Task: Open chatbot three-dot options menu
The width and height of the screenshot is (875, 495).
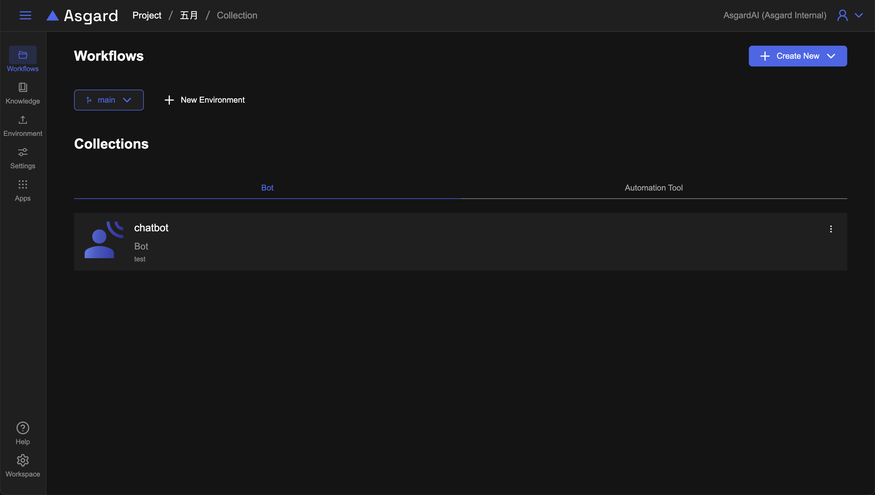Action: [831, 229]
